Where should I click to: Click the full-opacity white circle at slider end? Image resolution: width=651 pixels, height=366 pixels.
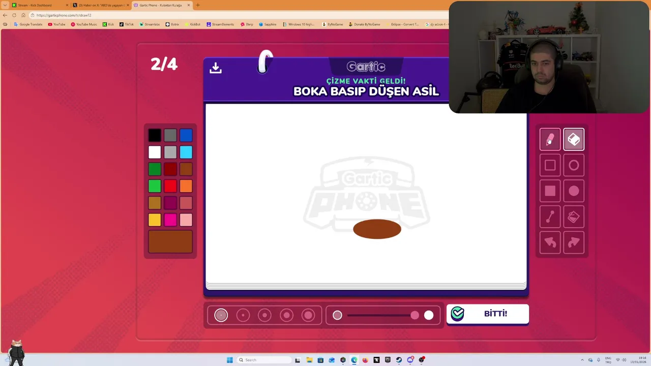pyautogui.click(x=429, y=316)
